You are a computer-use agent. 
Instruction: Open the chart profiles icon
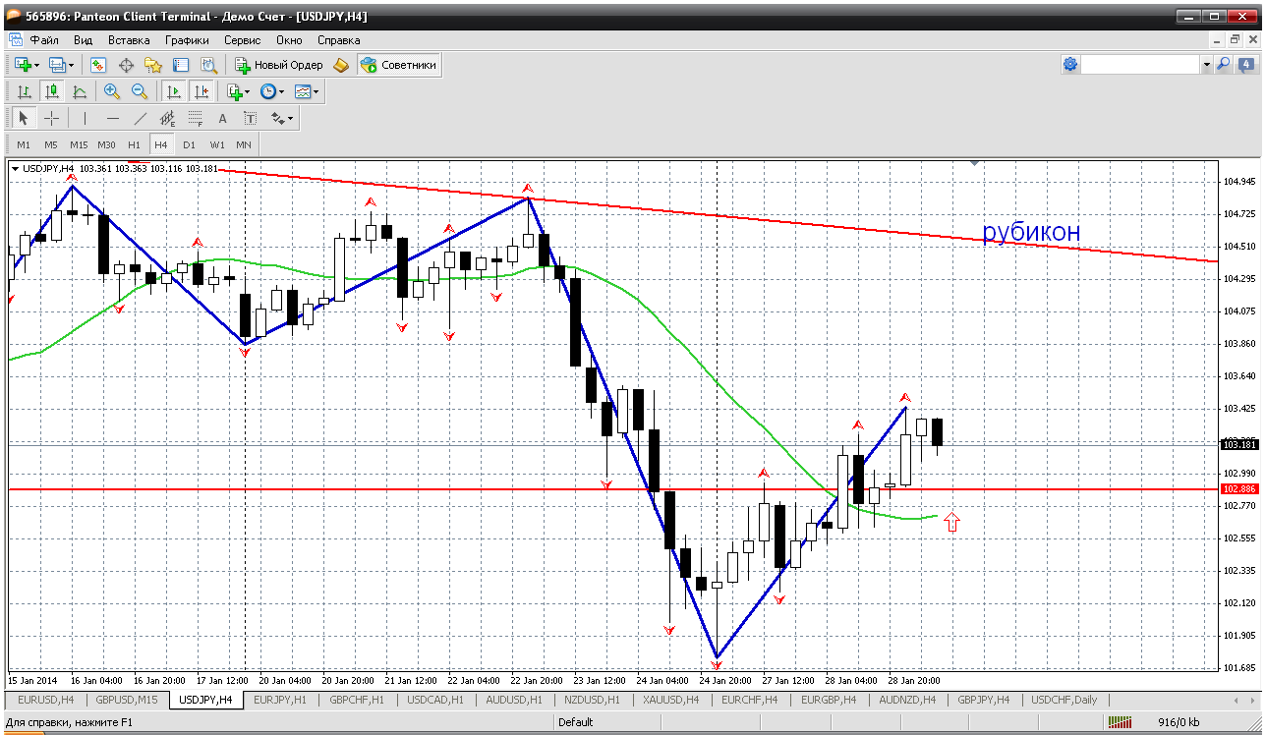pyautogui.click(x=61, y=65)
